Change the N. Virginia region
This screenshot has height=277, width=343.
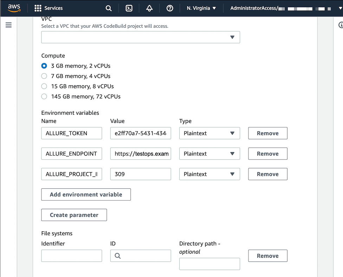point(201,8)
